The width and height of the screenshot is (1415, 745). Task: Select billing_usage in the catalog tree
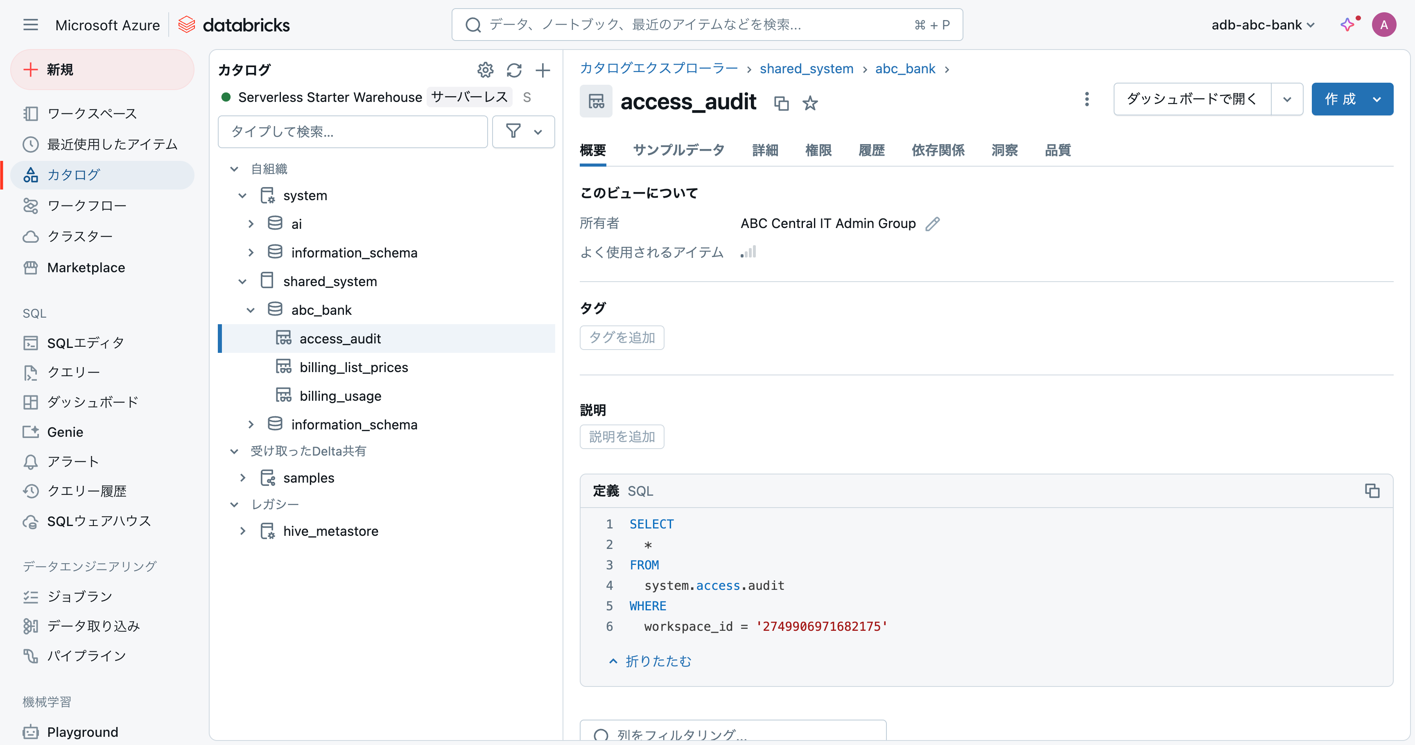coord(340,396)
